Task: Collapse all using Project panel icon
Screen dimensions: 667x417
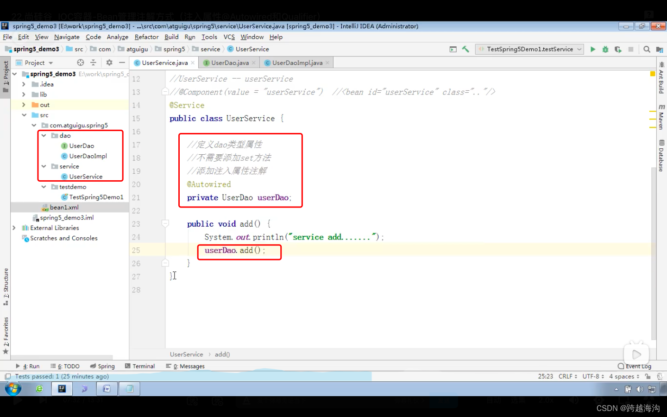Action: [x=93, y=63]
